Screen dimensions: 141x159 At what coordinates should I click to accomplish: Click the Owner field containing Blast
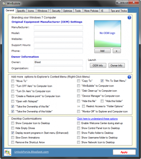pos(58,62)
